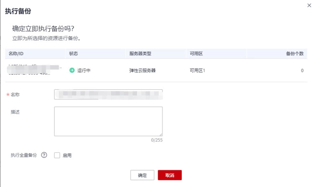The height and width of the screenshot is (187, 314).
Task: Click the 弹性云服务器 cell
Action: (x=142, y=71)
